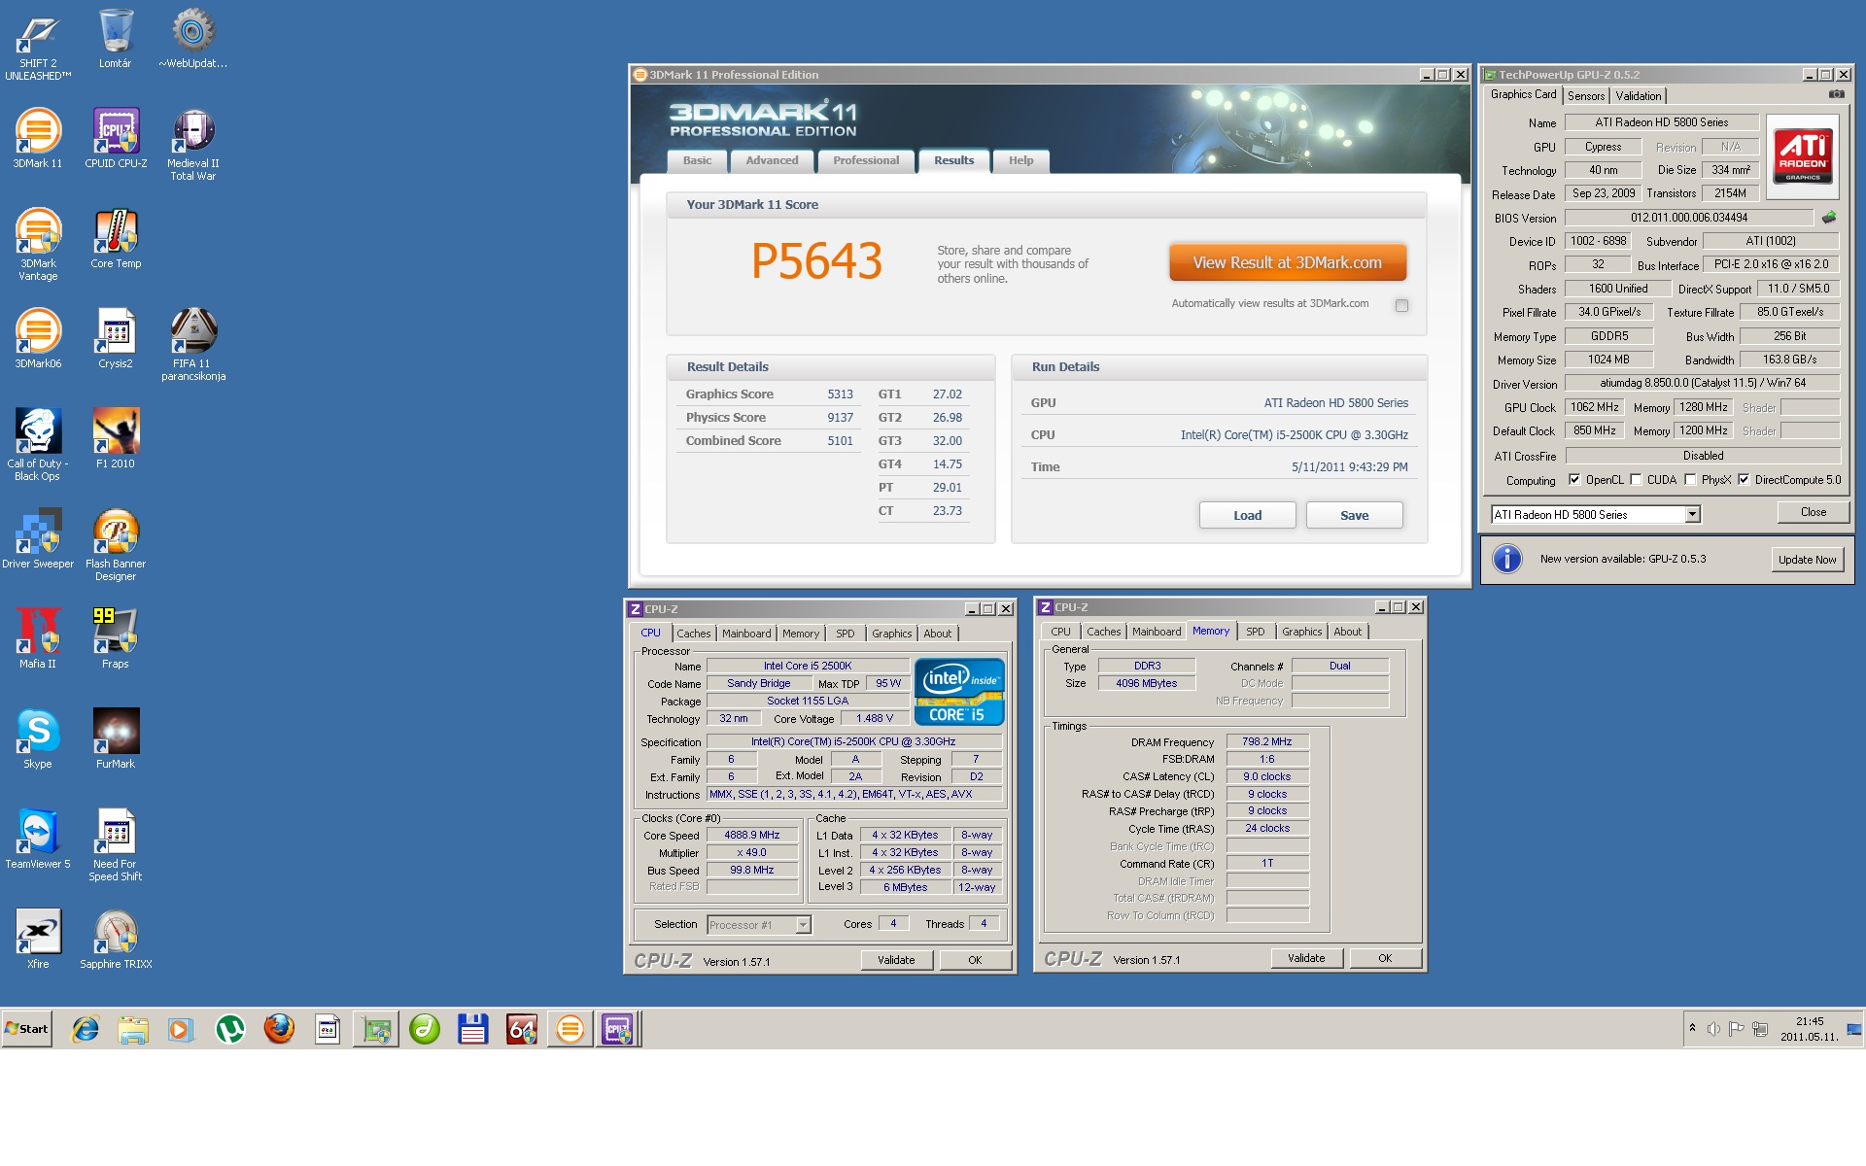
Task: Launch the Sapphire TRIXX desktop shortcut
Action: [x=116, y=940]
